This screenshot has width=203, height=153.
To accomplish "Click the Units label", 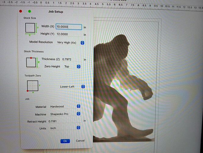I will click(x=43, y=129).
